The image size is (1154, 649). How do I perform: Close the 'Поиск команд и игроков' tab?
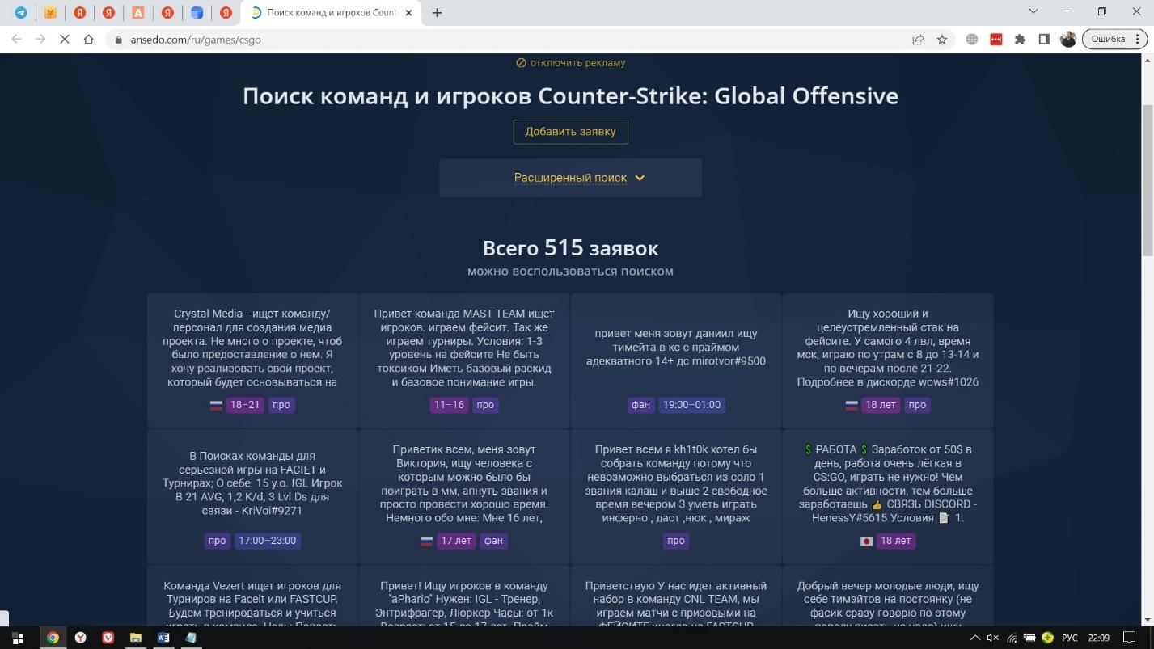[408, 13]
